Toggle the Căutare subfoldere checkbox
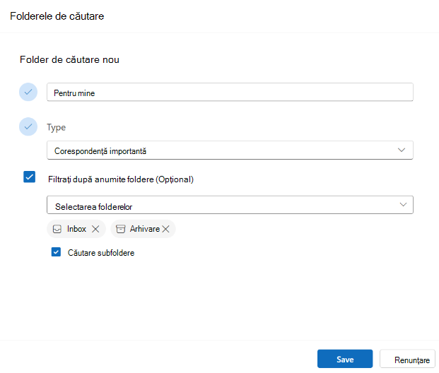 [56, 251]
